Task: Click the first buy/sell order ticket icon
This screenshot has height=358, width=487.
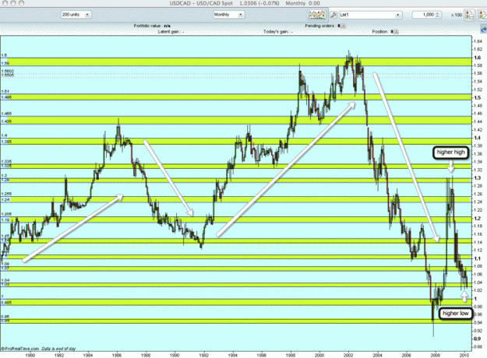Action: click(x=470, y=15)
